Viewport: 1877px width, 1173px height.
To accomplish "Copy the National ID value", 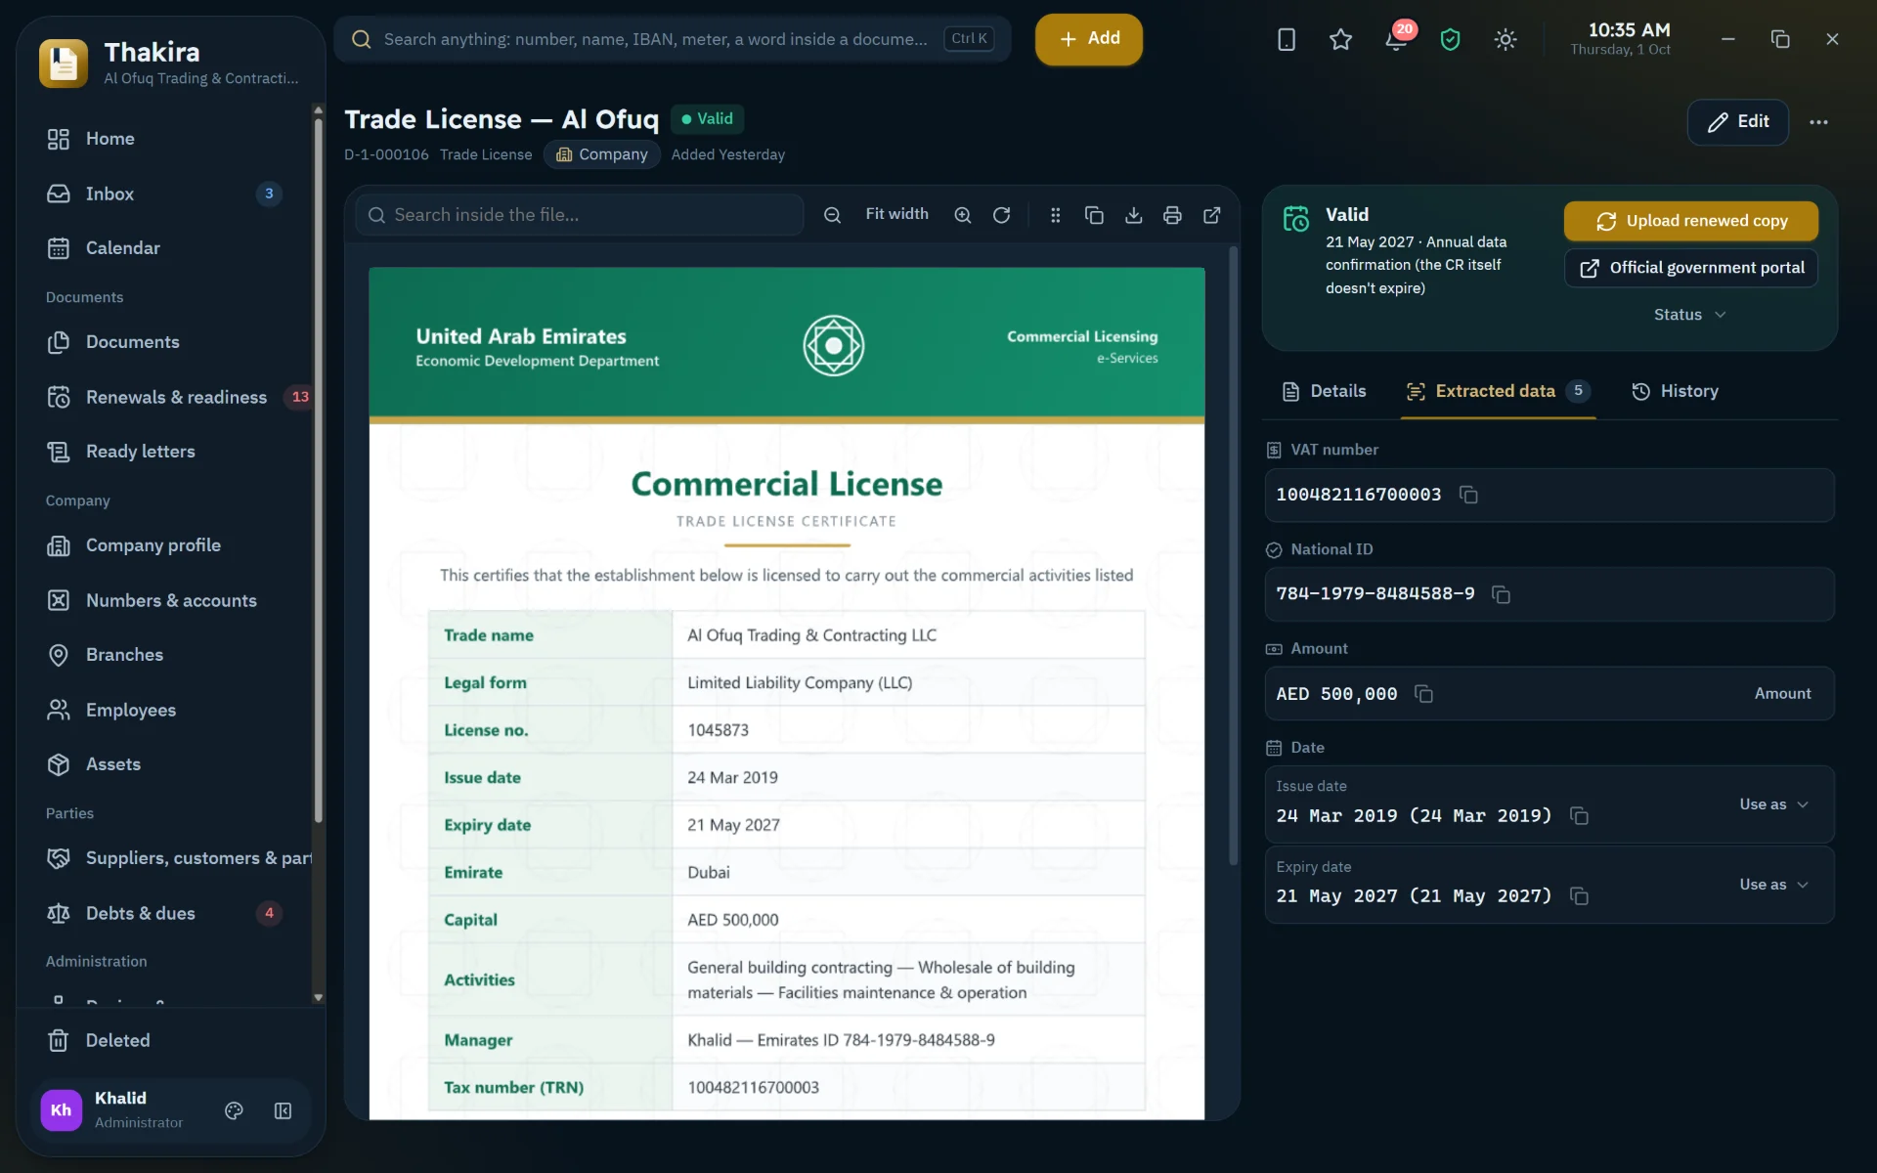I will tap(1501, 594).
